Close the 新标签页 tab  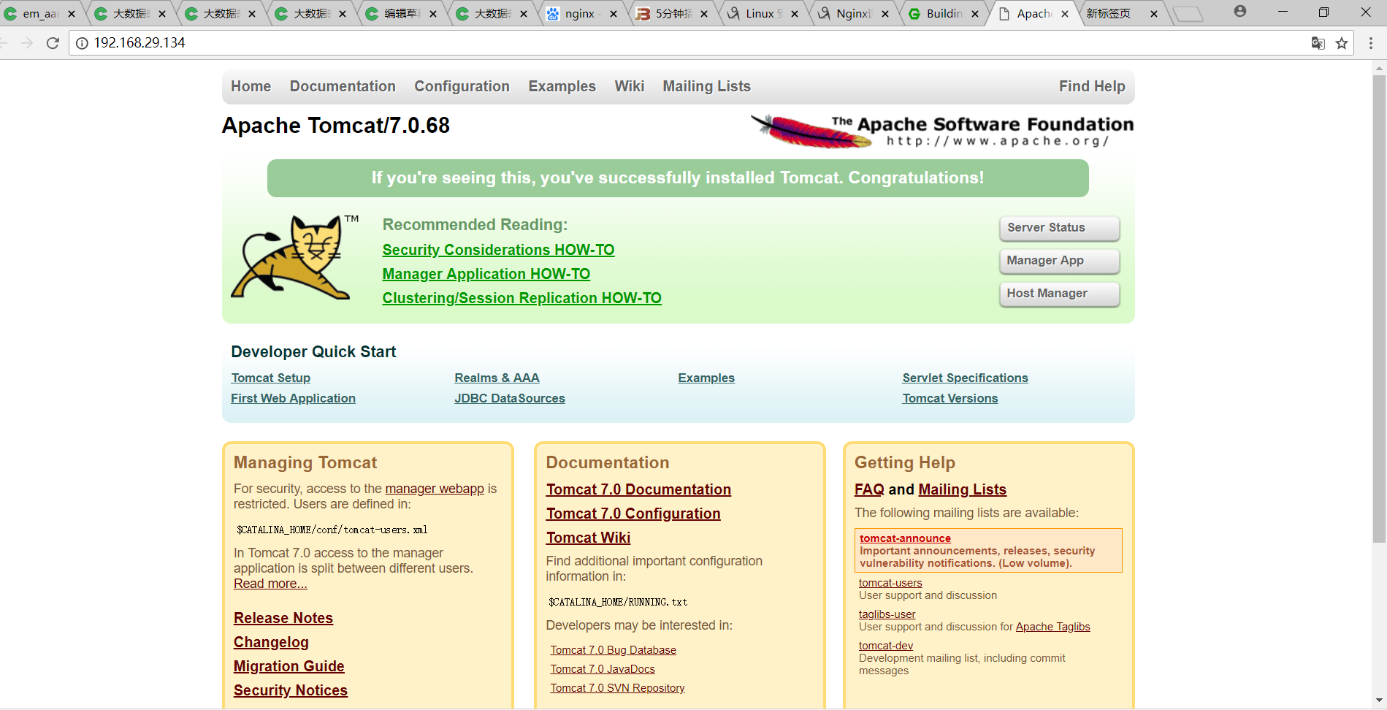pos(1154,14)
